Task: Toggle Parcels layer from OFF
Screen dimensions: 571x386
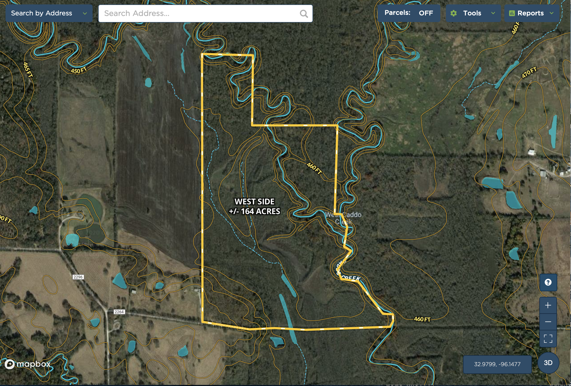Action: [x=408, y=13]
